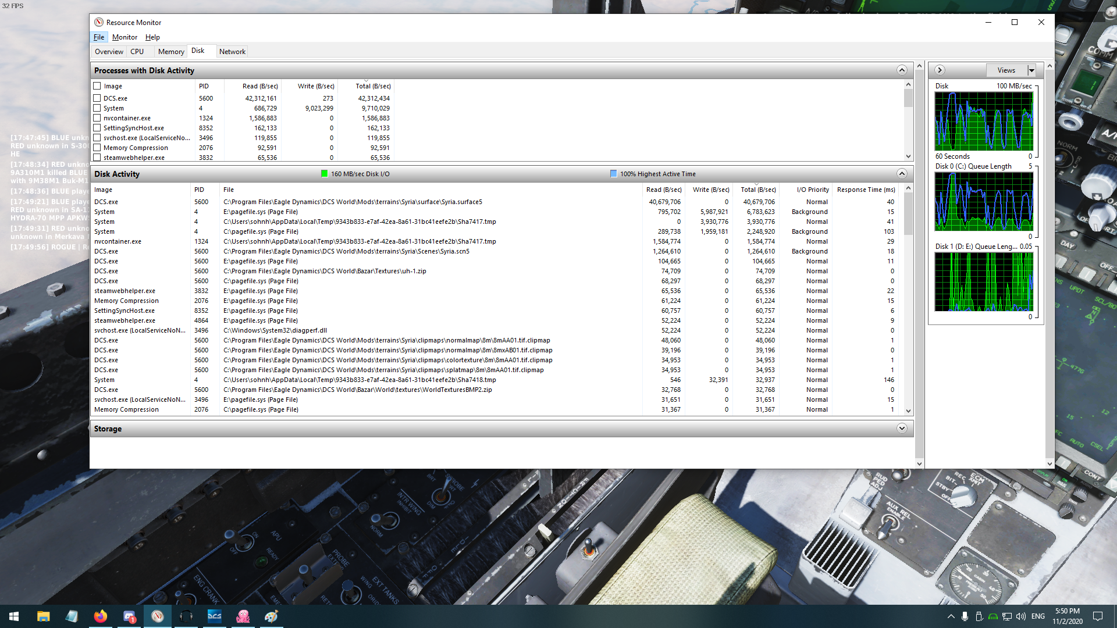Check the nvcontainer.exe process checkbox
This screenshot has height=628, width=1117.
[97, 118]
